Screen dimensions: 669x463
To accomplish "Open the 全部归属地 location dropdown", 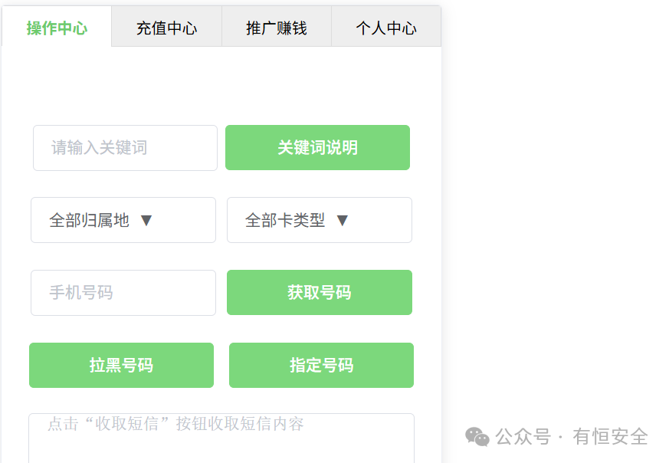I will click(x=123, y=220).
